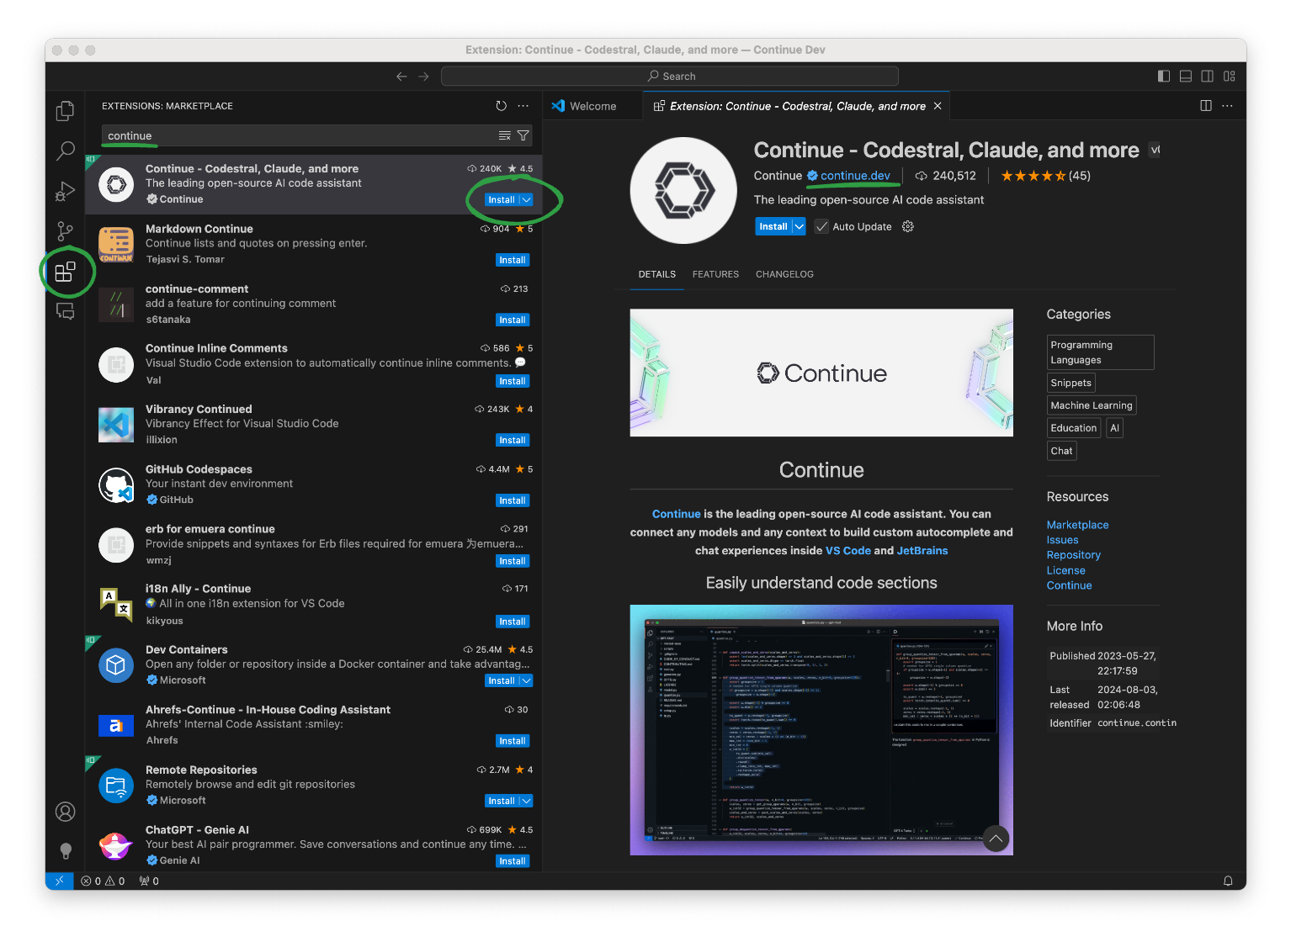Go forward with the right arrow
Screen dimensions: 1291x942
click(x=423, y=77)
